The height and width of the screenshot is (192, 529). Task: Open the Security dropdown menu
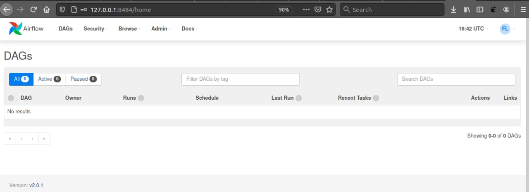(x=95, y=29)
